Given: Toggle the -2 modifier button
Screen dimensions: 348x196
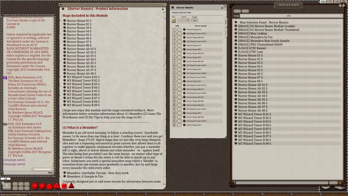Looking at the screenshot, I should (x=21, y=188).
